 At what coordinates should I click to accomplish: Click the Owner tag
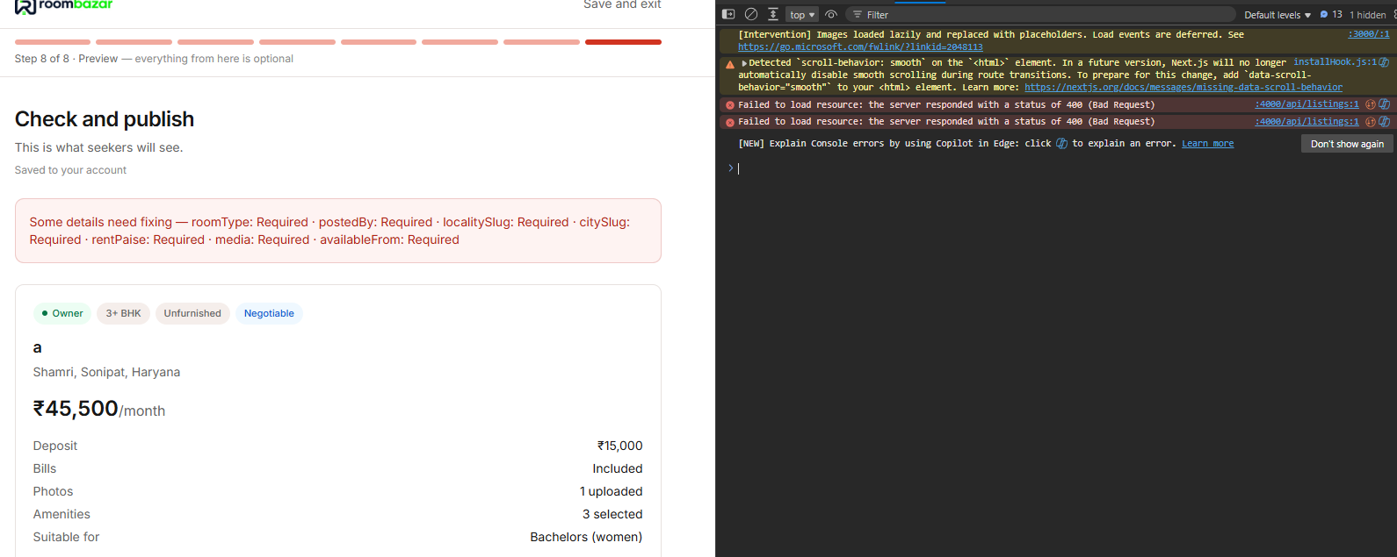tap(62, 313)
